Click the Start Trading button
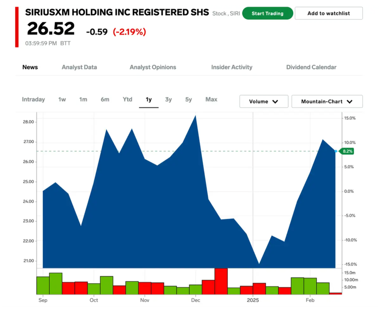Viewport: 379px width, 311px height. [x=267, y=13]
